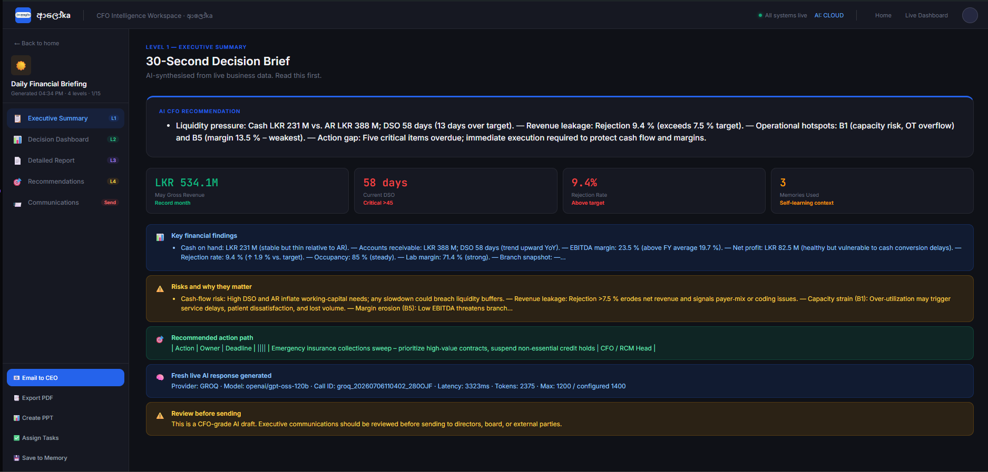Click the Self-learning context label

pos(807,203)
